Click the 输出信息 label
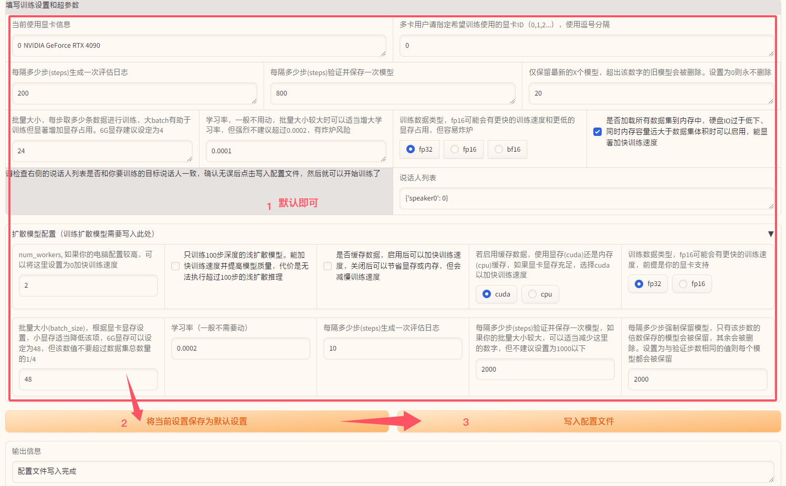This screenshot has height=486, width=786. [x=27, y=451]
